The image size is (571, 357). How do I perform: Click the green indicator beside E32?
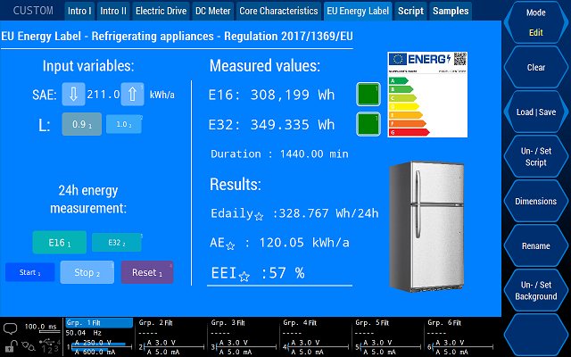pyautogui.click(x=368, y=124)
